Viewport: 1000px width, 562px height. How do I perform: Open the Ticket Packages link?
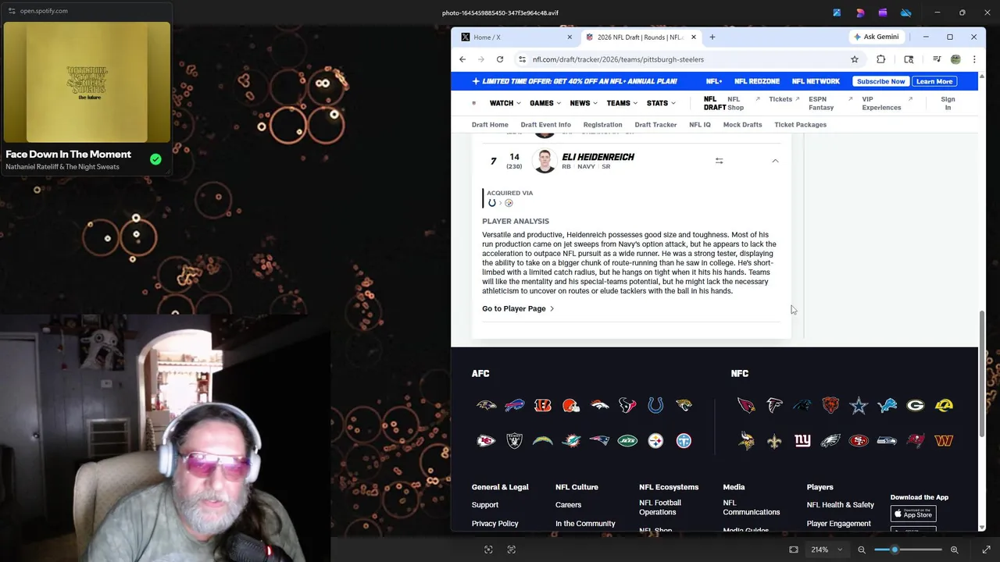[x=800, y=125]
